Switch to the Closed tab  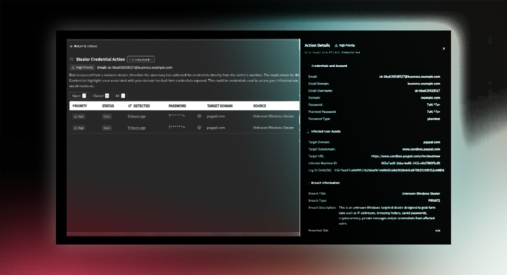pyautogui.click(x=101, y=96)
